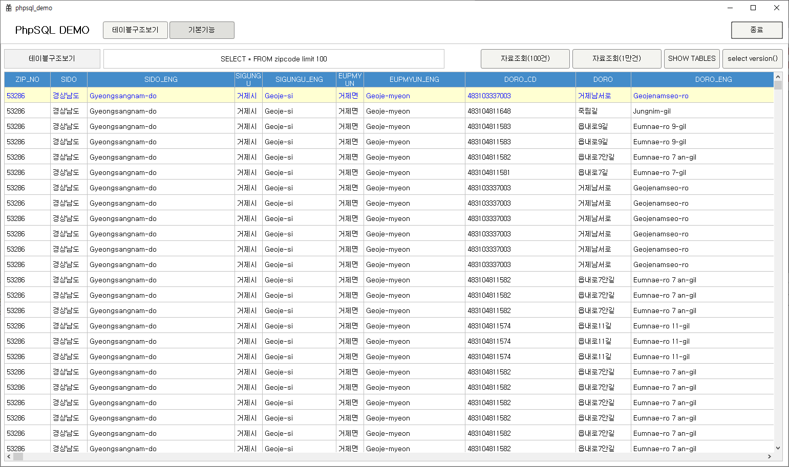
Task: Focus the SQL query input field
Action: tap(274, 59)
